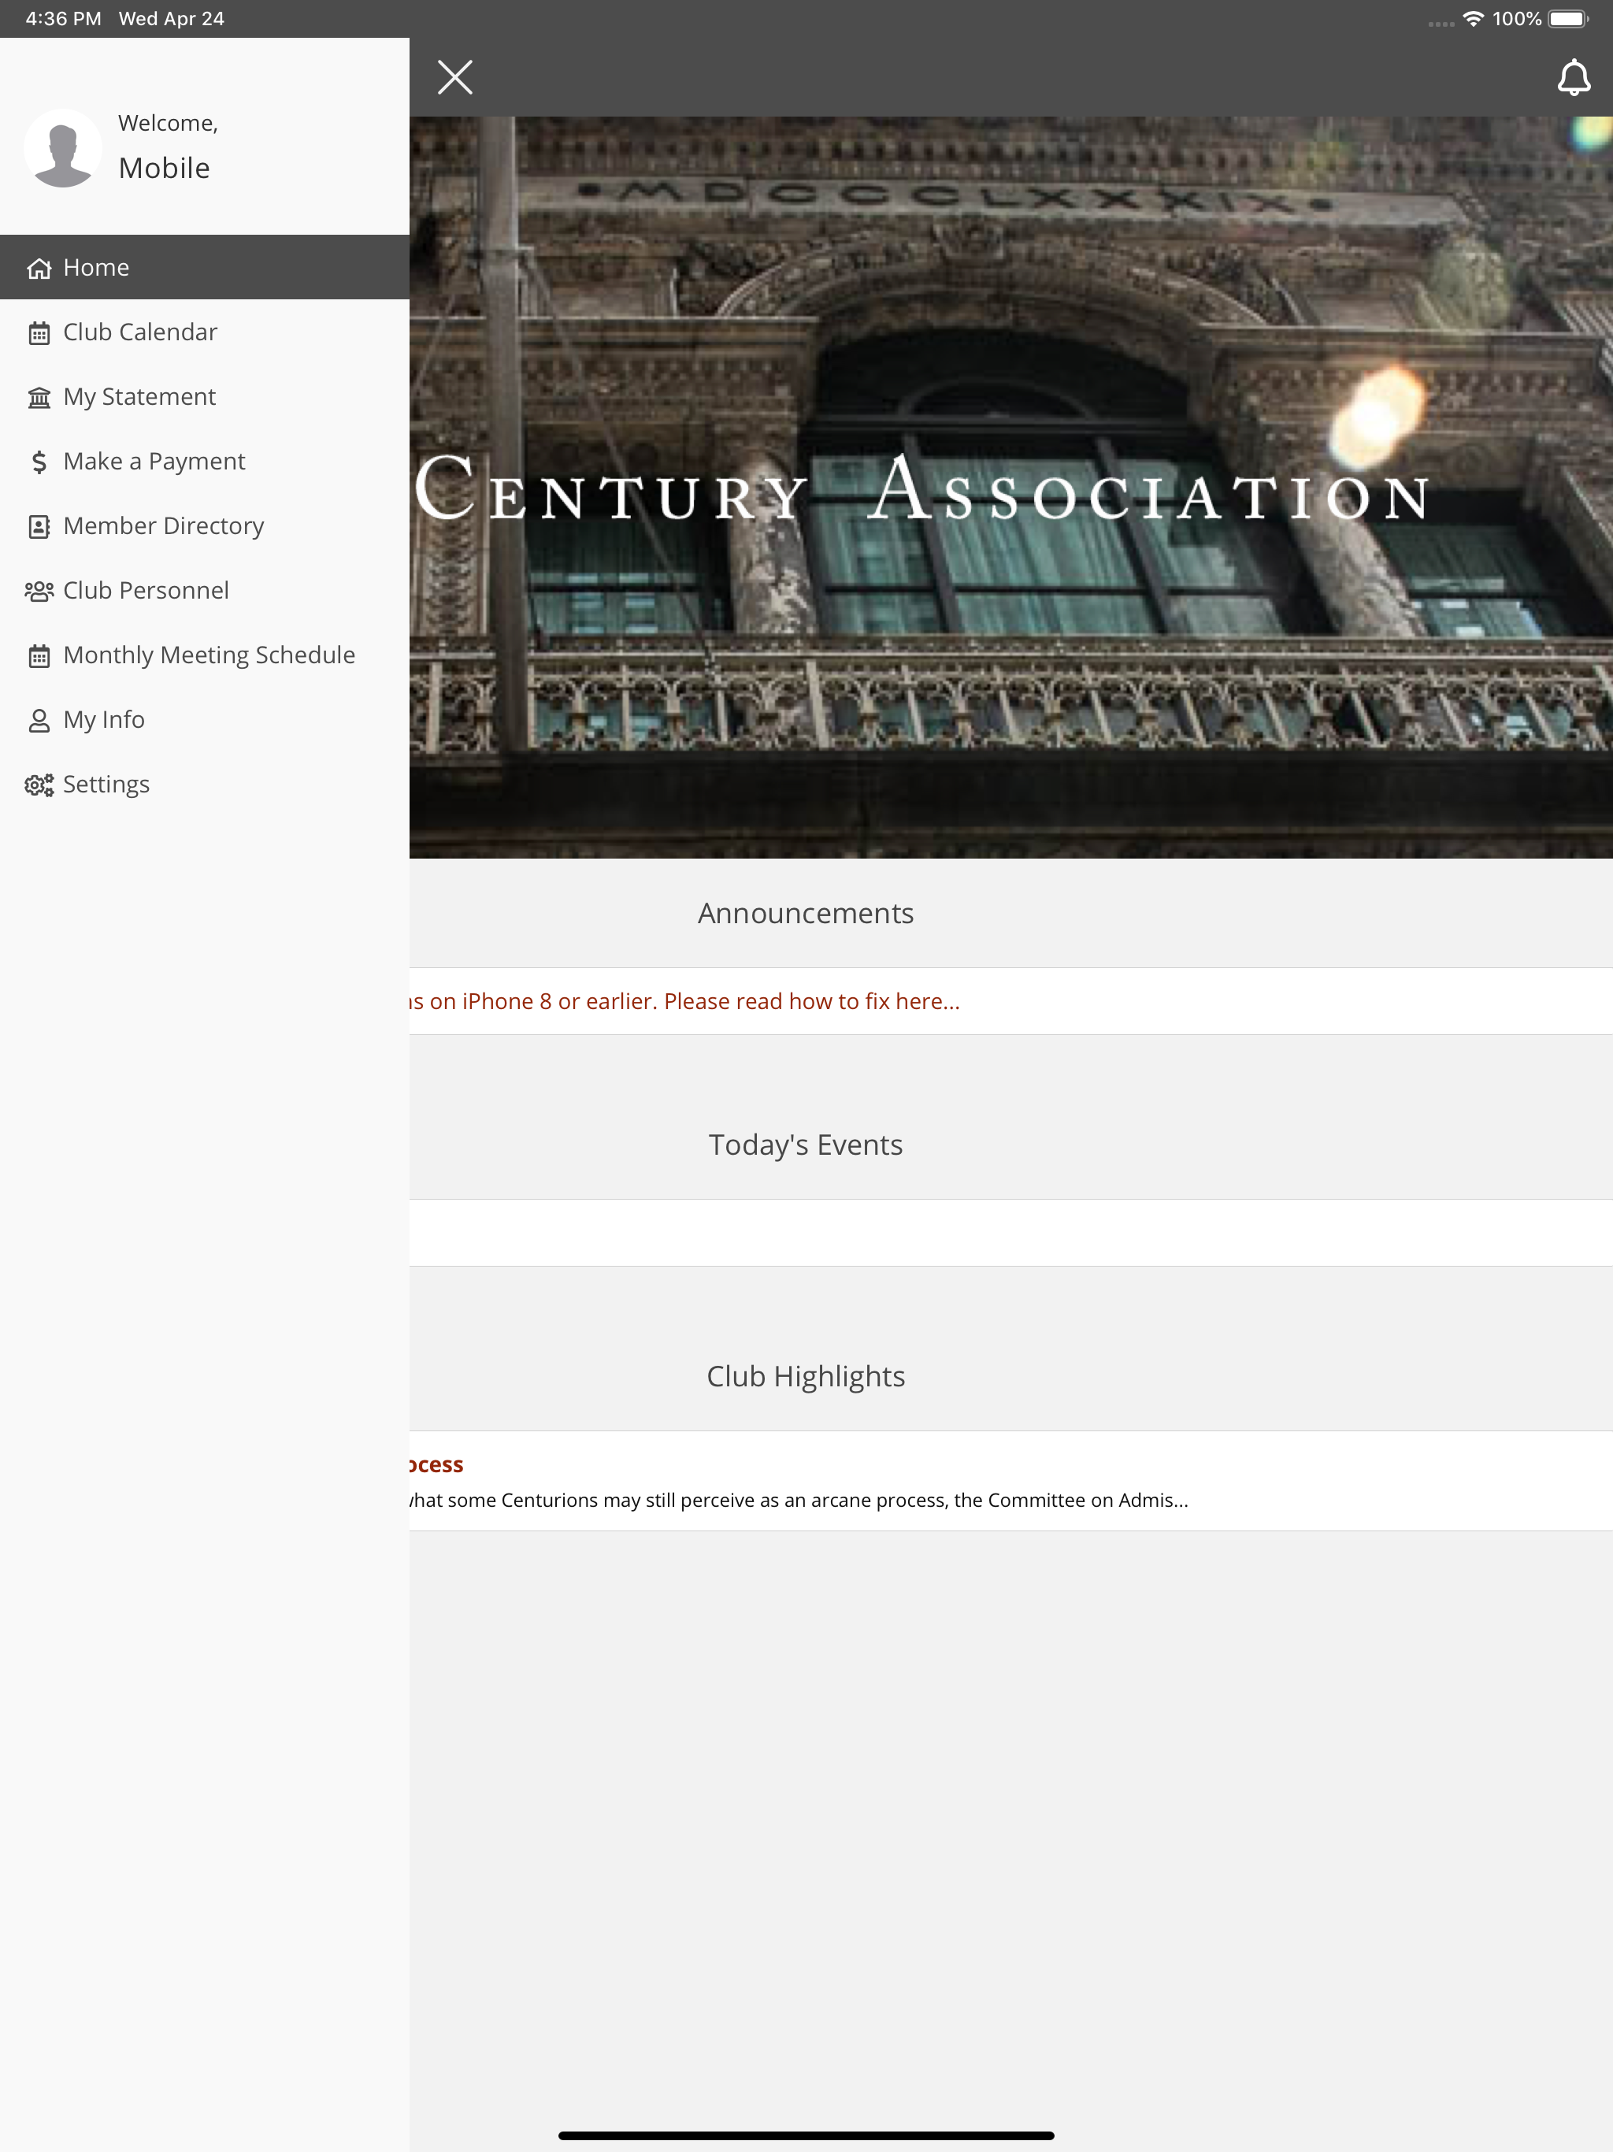Open Monthly Meeting Schedule

[204, 655]
